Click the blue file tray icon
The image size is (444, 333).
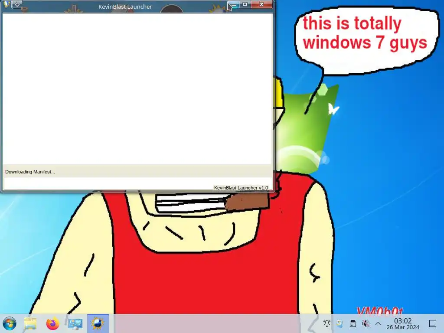click(x=340, y=323)
